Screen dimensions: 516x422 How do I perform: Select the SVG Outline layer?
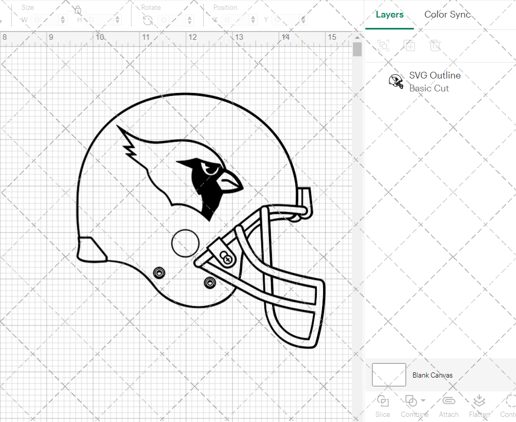434,82
